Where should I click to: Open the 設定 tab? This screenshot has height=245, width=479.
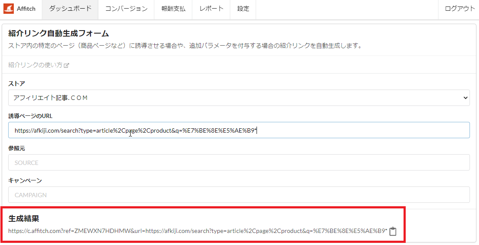243,9
